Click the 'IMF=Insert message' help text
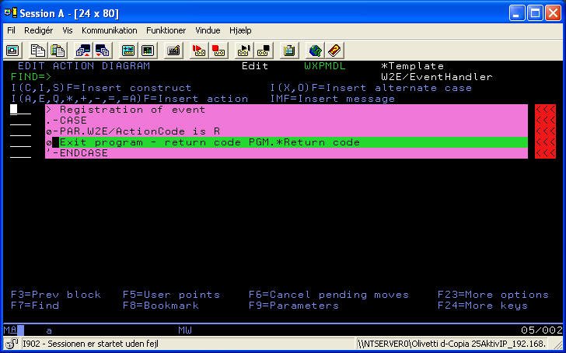 (x=333, y=99)
